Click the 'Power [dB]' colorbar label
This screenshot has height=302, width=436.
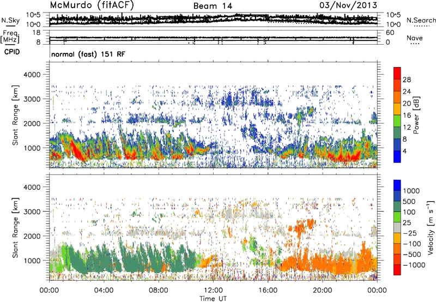tap(416, 115)
